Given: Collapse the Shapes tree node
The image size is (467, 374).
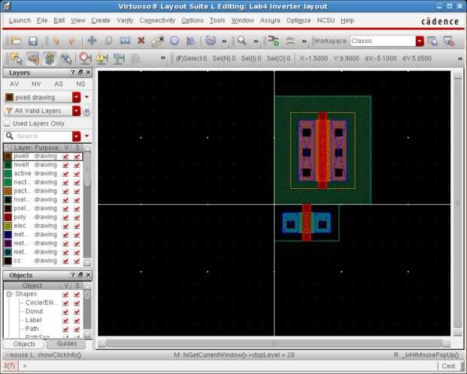Looking at the screenshot, I should pos(9,294).
